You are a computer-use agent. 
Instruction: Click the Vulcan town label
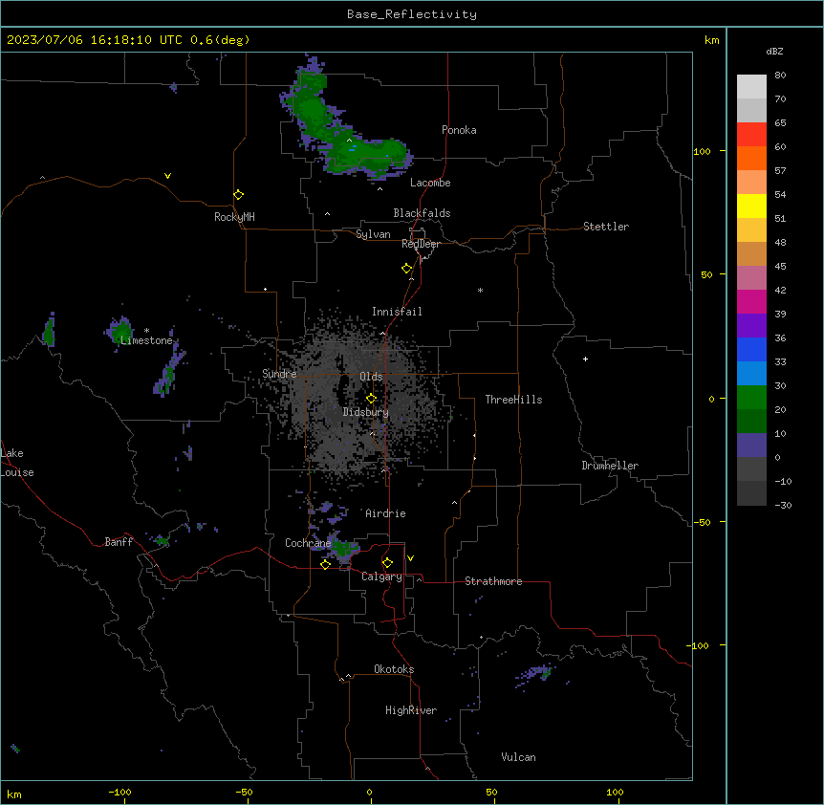pos(519,757)
